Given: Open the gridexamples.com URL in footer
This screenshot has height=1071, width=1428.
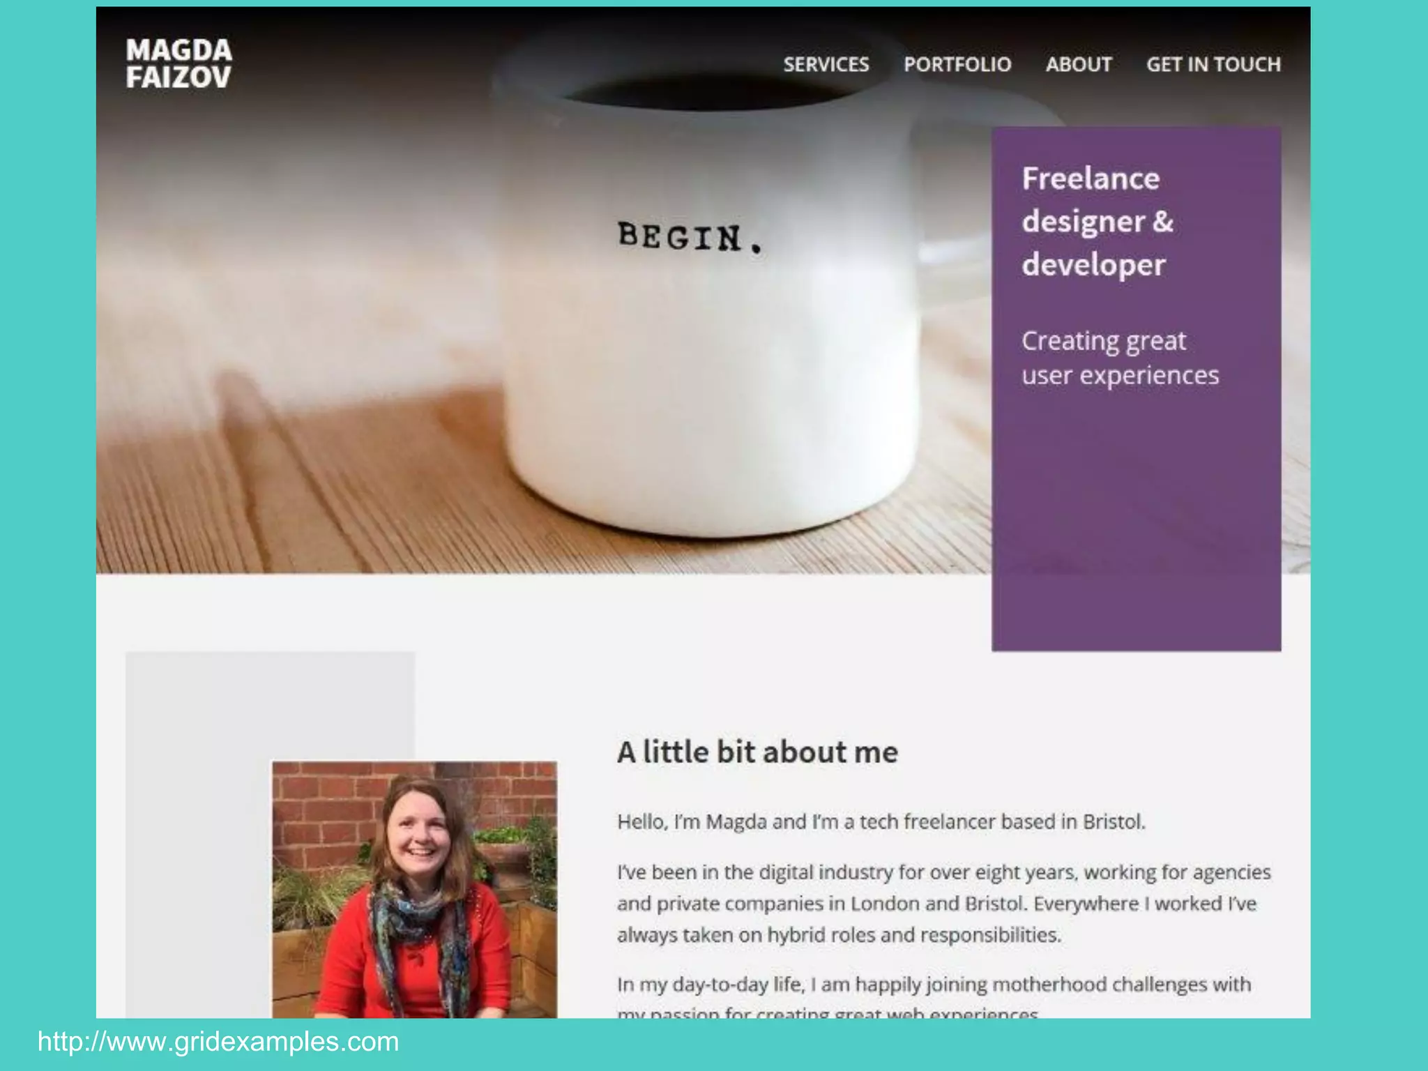Looking at the screenshot, I should pyautogui.click(x=218, y=1042).
